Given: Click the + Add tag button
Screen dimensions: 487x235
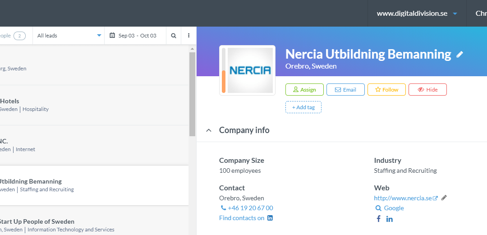Looking at the screenshot, I should (x=303, y=107).
